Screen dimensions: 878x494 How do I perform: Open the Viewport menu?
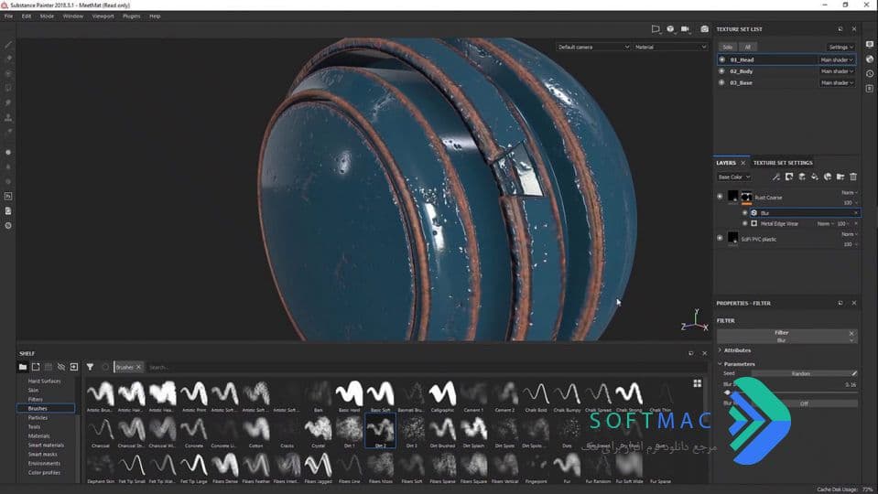click(103, 16)
